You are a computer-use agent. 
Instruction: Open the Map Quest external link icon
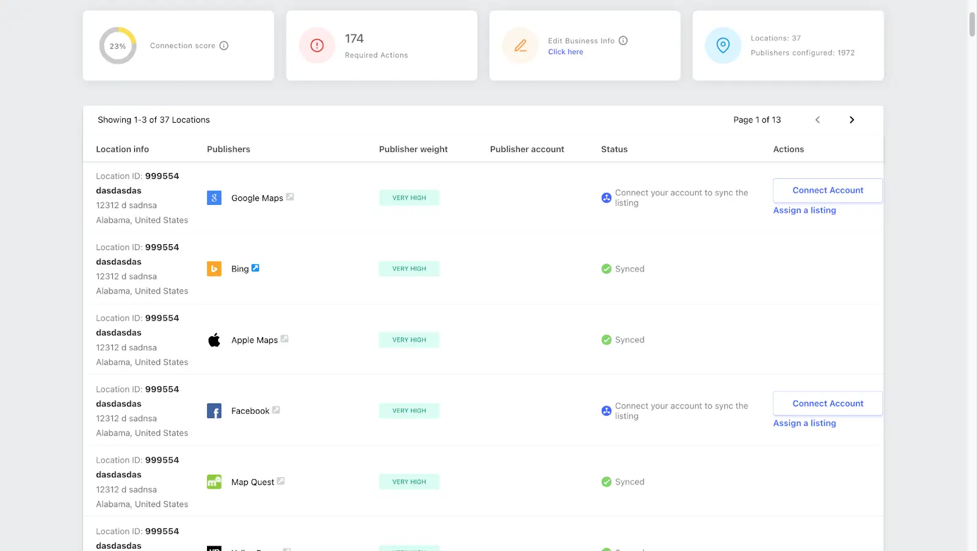281,481
